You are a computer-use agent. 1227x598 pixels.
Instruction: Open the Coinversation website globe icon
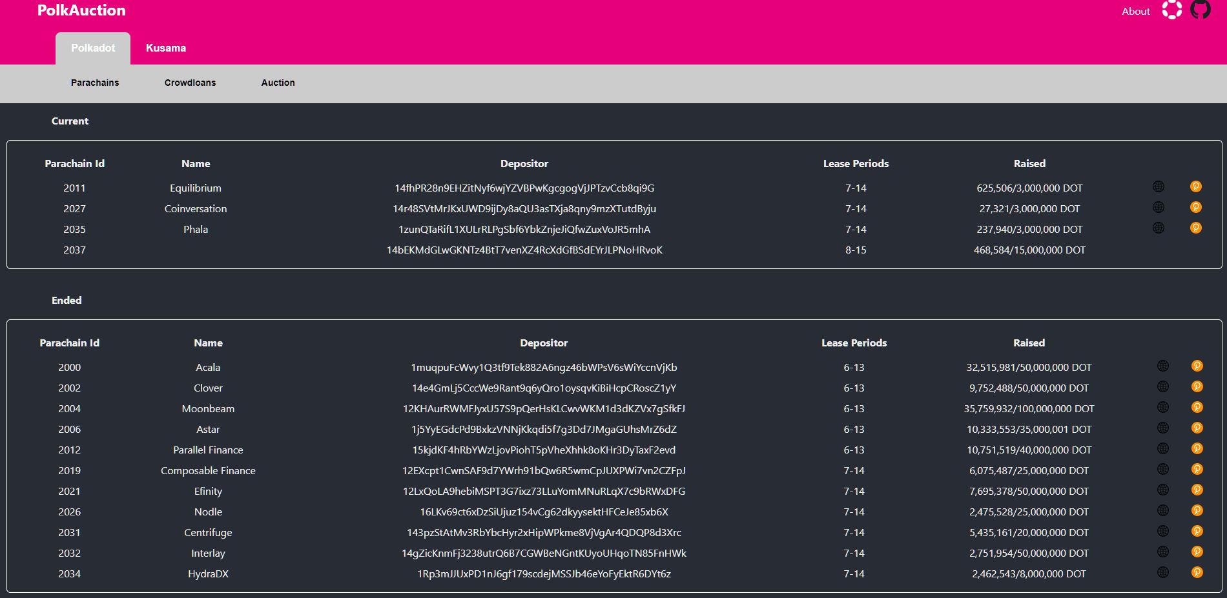click(1159, 207)
